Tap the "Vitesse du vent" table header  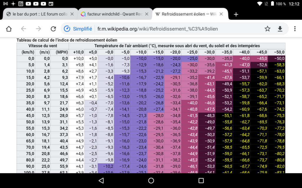coord(43,46)
